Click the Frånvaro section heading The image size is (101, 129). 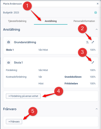click(10, 109)
